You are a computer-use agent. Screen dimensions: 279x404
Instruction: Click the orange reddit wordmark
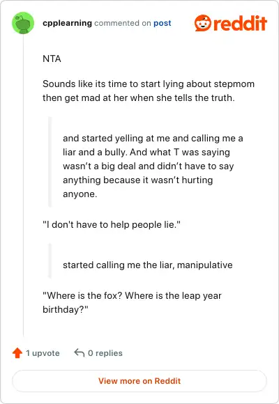pos(240,23)
